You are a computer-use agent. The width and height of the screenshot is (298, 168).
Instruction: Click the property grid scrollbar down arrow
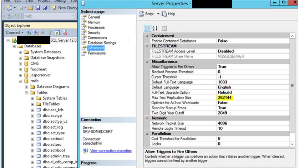292,144
